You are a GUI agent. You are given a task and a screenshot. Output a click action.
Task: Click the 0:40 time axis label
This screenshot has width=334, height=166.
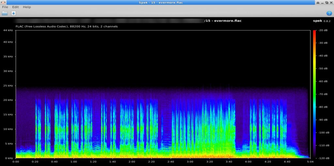coord(54,161)
